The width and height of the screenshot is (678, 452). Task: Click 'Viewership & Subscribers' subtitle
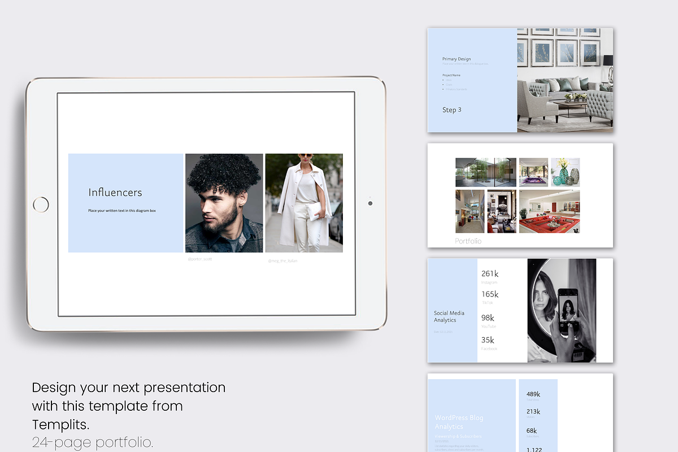458,436
